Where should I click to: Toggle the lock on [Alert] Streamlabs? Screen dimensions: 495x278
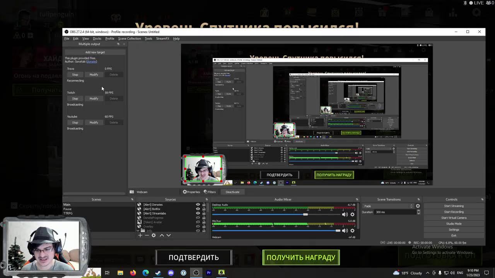pos(204,213)
